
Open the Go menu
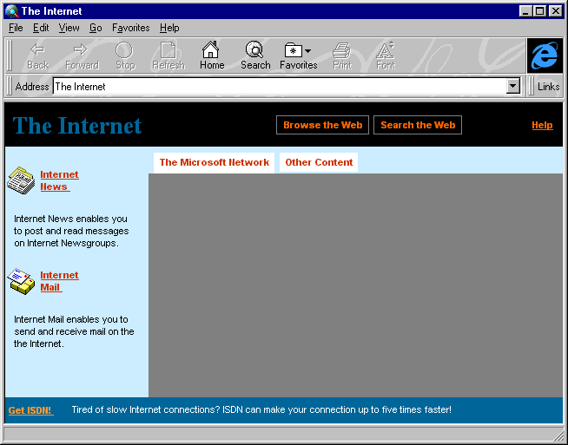tap(96, 28)
